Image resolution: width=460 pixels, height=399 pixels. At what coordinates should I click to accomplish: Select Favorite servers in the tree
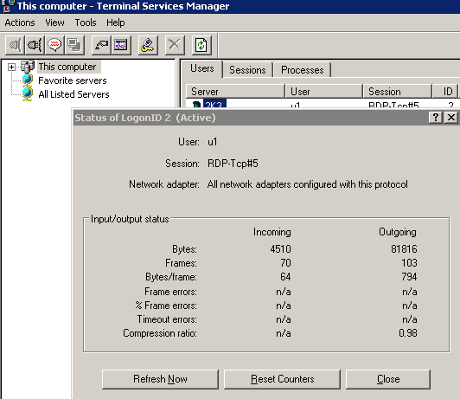click(73, 80)
